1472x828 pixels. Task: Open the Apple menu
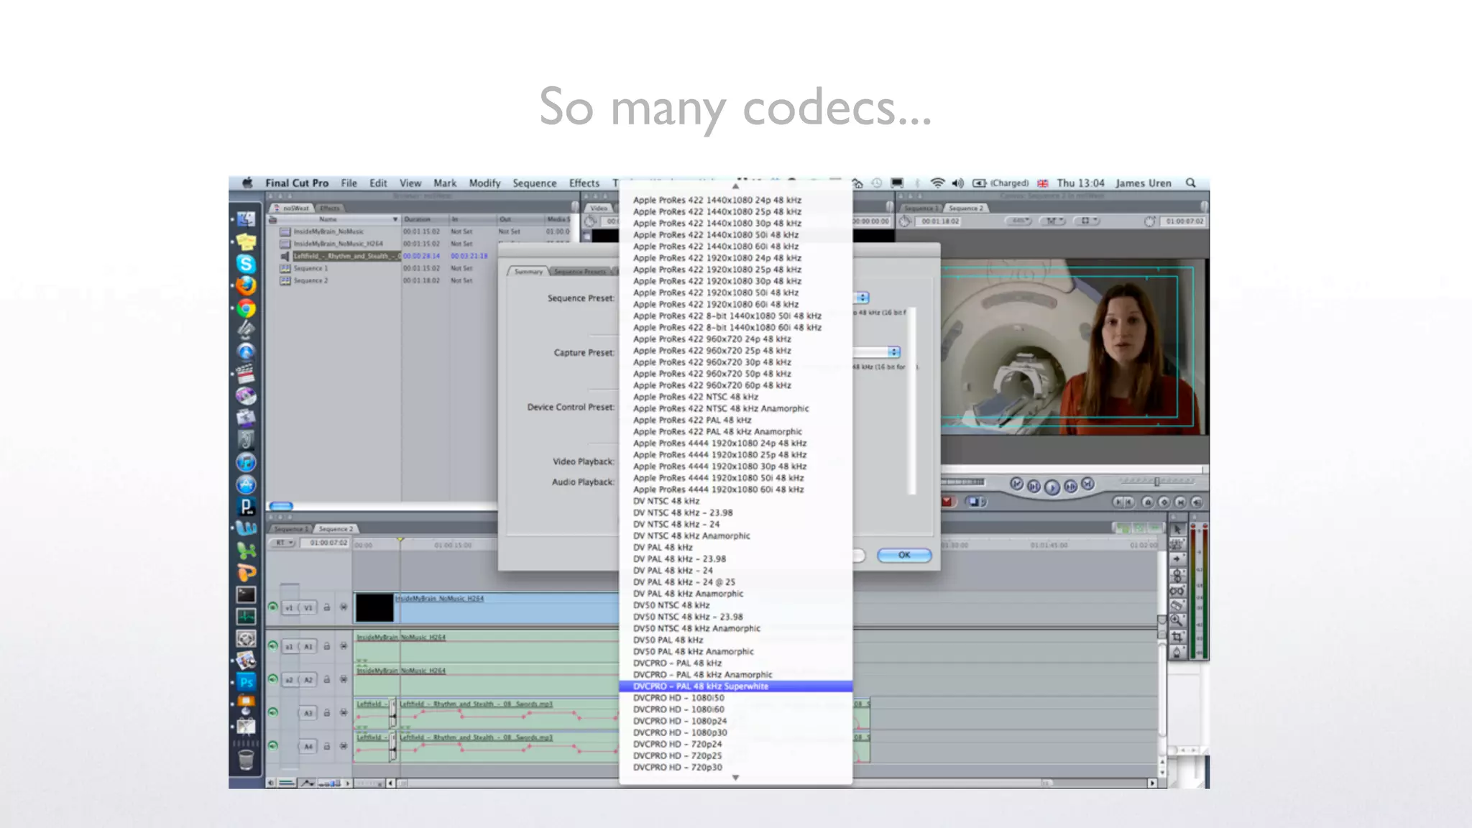tap(247, 183)
